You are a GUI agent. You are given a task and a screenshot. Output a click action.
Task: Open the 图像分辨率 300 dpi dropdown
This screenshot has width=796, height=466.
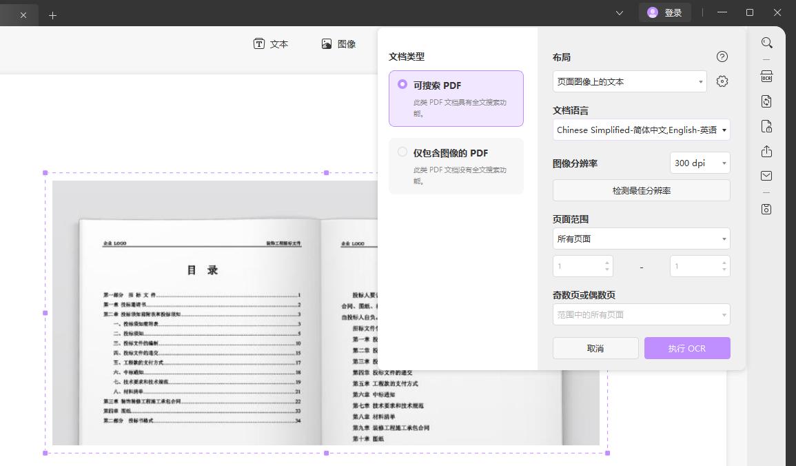(700, 163)
